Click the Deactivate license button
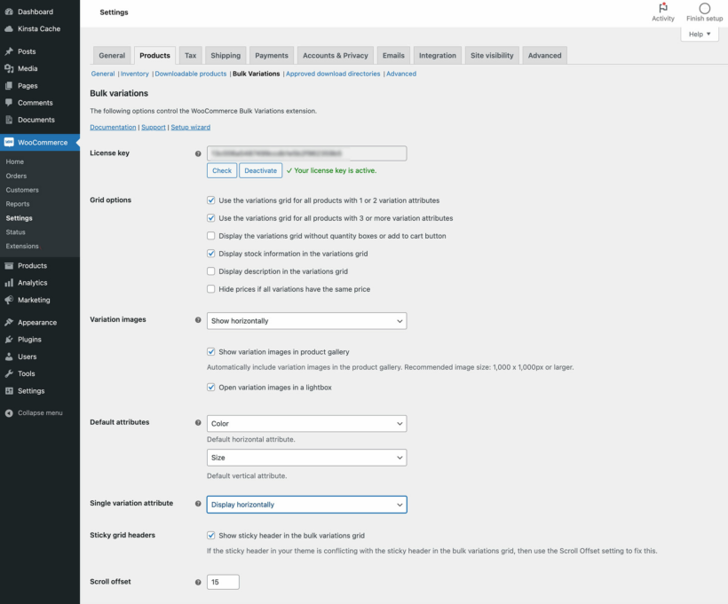Viewport: 728px width, 604px height. pos(260,170)
